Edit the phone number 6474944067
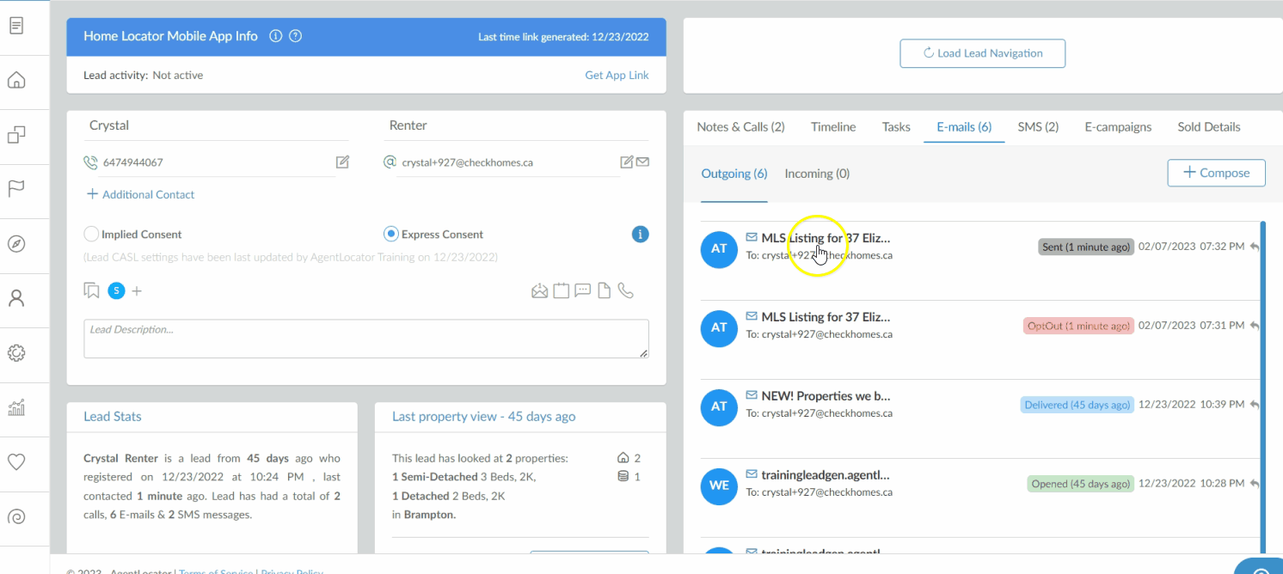The image size is (1283, 574). click(x=342, y=162)
